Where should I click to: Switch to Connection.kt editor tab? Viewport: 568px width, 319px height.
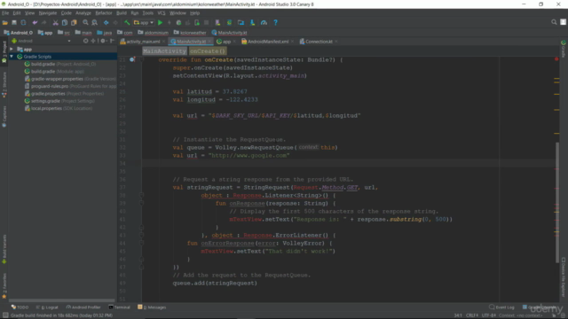pos(319,42)
